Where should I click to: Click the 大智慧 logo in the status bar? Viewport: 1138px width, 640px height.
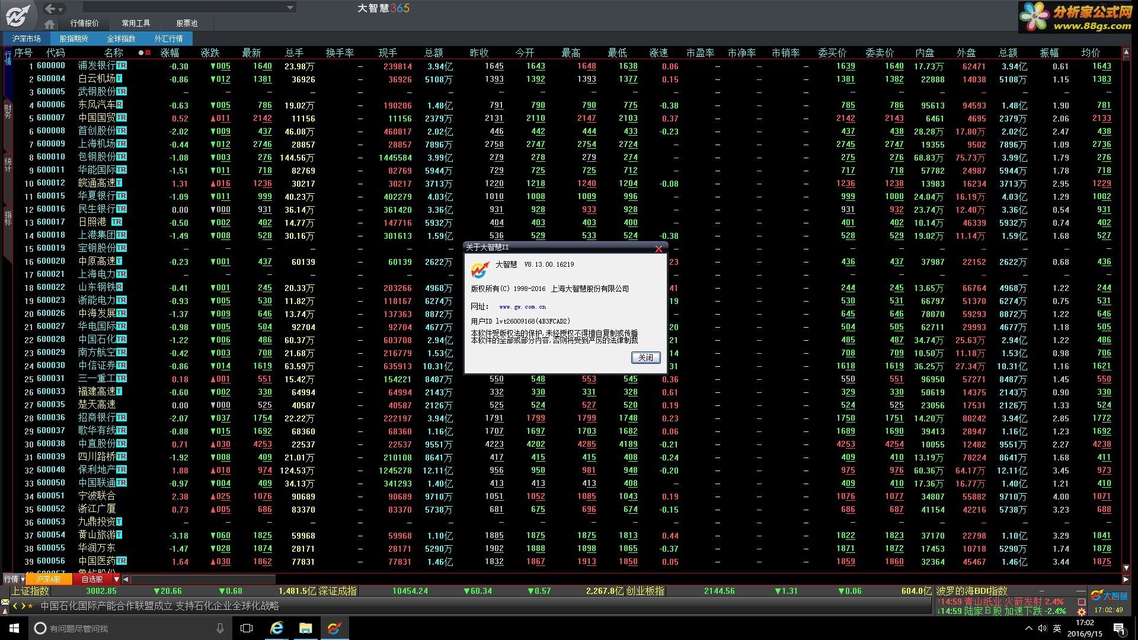pyautogui.click(x=1109, y=596)
